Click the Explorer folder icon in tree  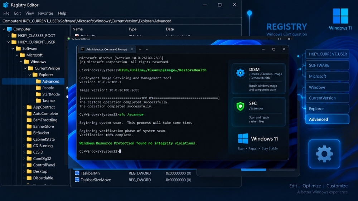click(35, 75)
